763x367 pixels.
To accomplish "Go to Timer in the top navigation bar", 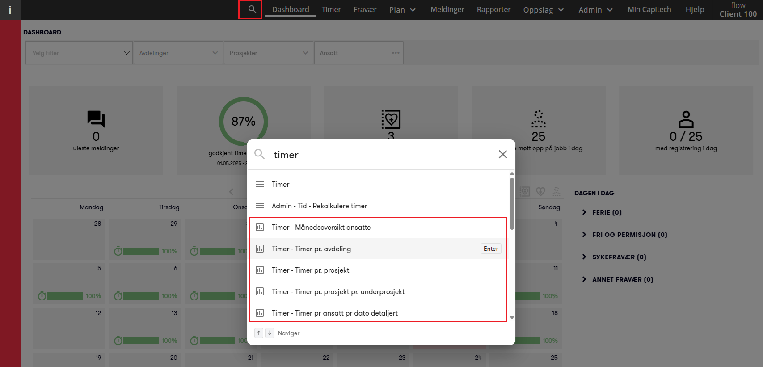I will 331,9.
